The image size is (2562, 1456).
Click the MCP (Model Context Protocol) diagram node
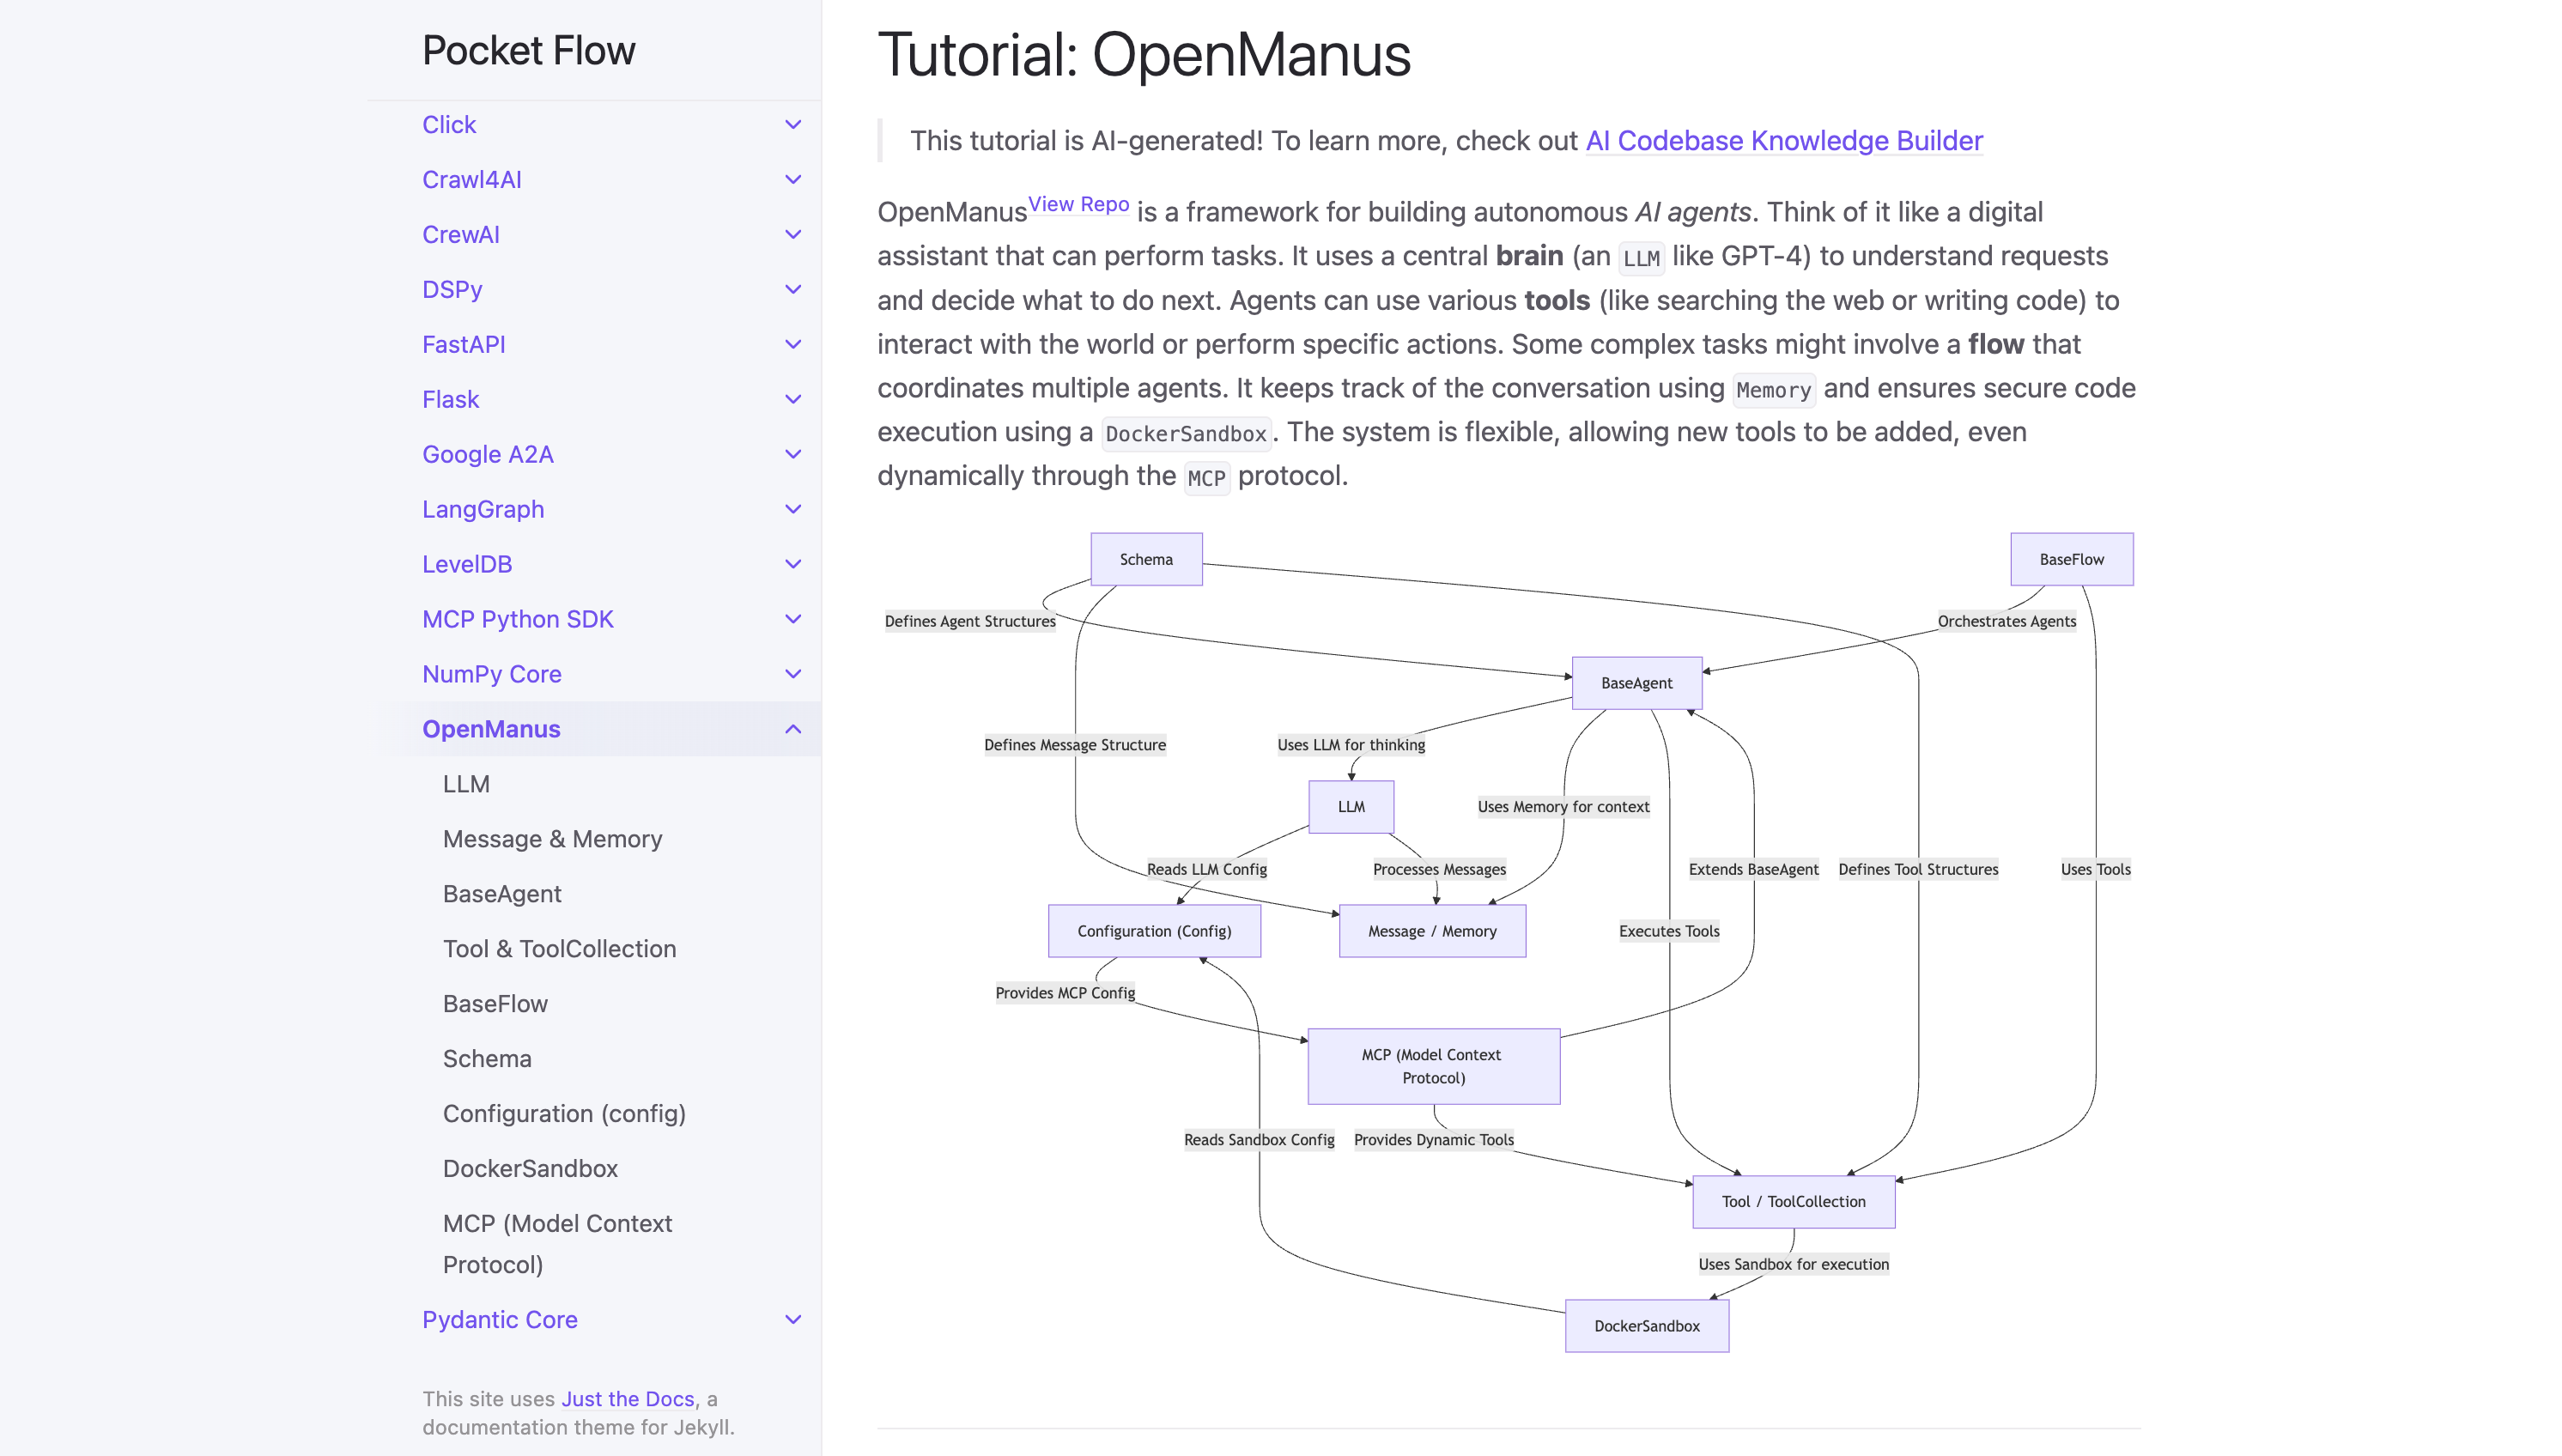click(x=1433, y=1067)
